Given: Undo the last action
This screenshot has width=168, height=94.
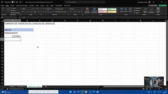Looking at the screenshot, I should click(3, 8).
